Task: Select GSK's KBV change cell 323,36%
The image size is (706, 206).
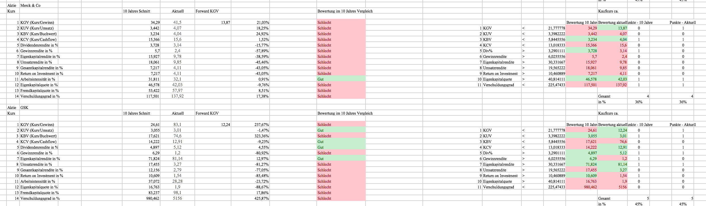Action: tap(262, 136)
